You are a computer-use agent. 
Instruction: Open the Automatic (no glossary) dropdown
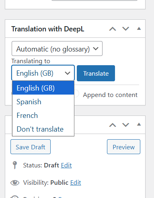coord(57,49)
